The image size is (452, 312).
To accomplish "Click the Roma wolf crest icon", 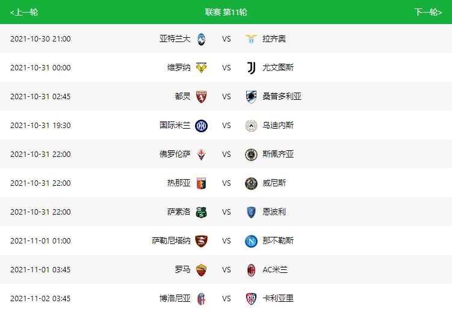I will pyautogui.click(x=201, y=270).
